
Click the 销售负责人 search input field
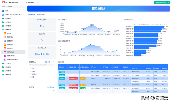point(42,65)
